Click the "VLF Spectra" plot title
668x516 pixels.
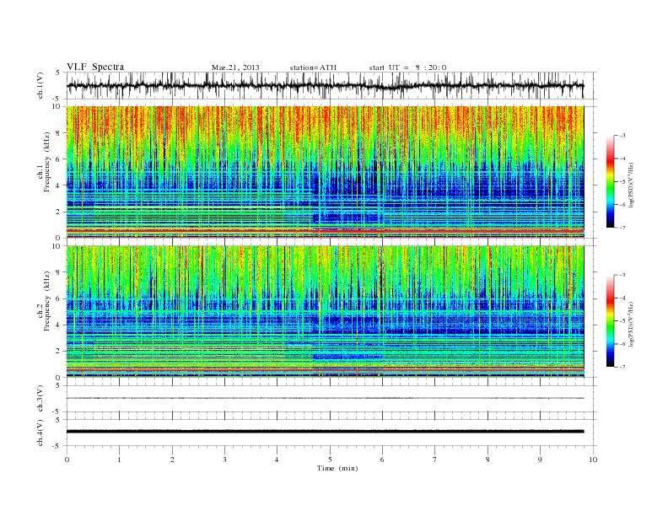[x=95, y=67]
